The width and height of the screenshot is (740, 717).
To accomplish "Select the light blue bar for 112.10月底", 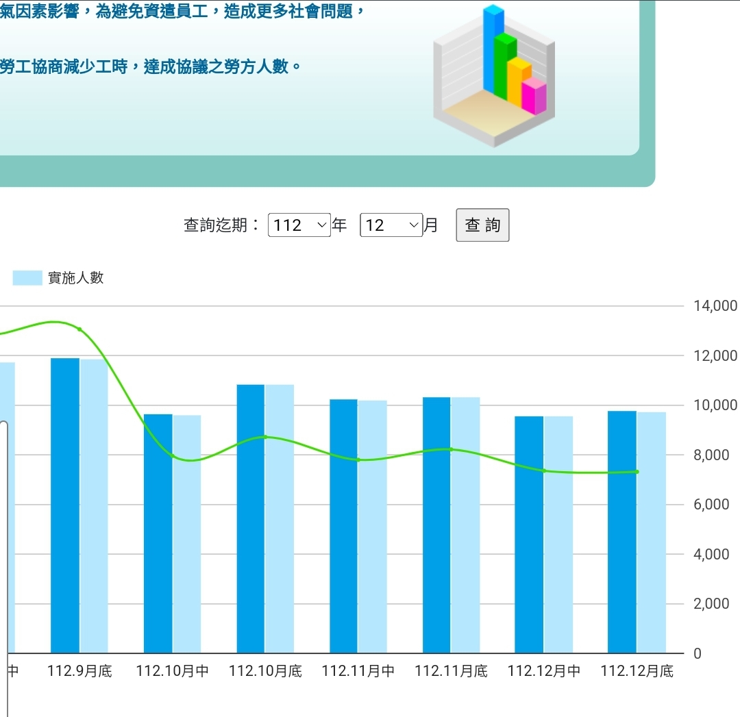I will coord(280,519).
